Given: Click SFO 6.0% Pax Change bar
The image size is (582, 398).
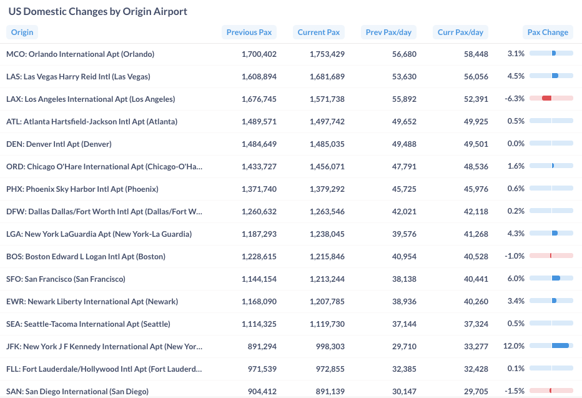Looking at the screenshot, I should pos(556,278).
